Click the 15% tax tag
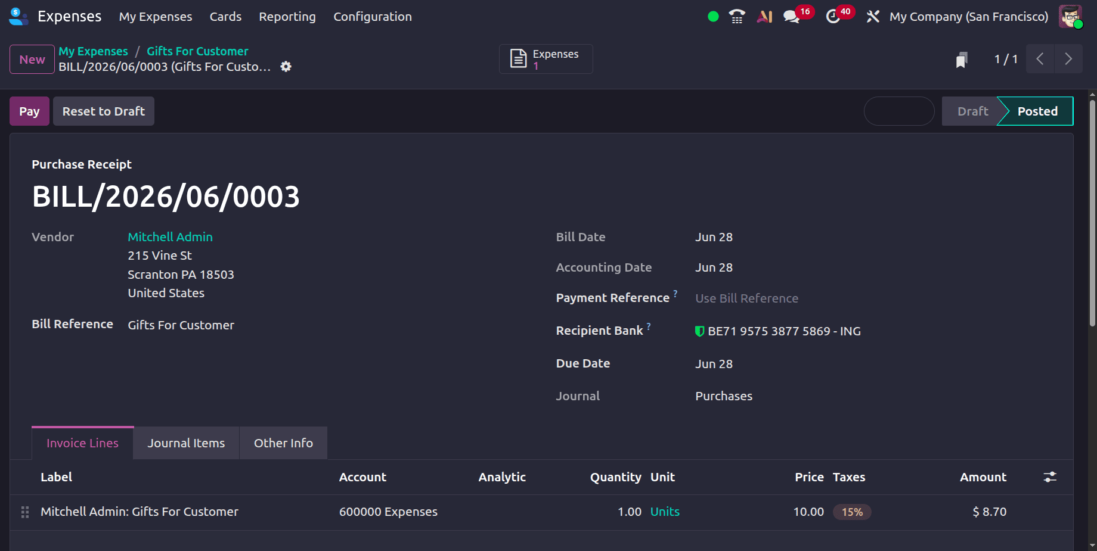This screenshot has height=551, width=1097. (852, 512)
